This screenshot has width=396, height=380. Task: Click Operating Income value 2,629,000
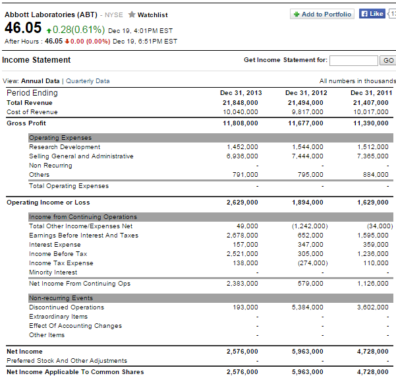pos(242,203)
